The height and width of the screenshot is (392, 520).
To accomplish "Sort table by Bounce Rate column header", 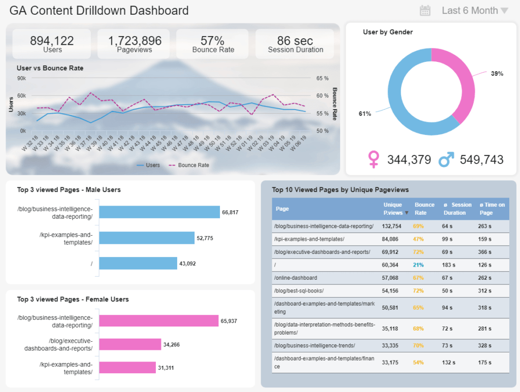I will click(424, 209).
